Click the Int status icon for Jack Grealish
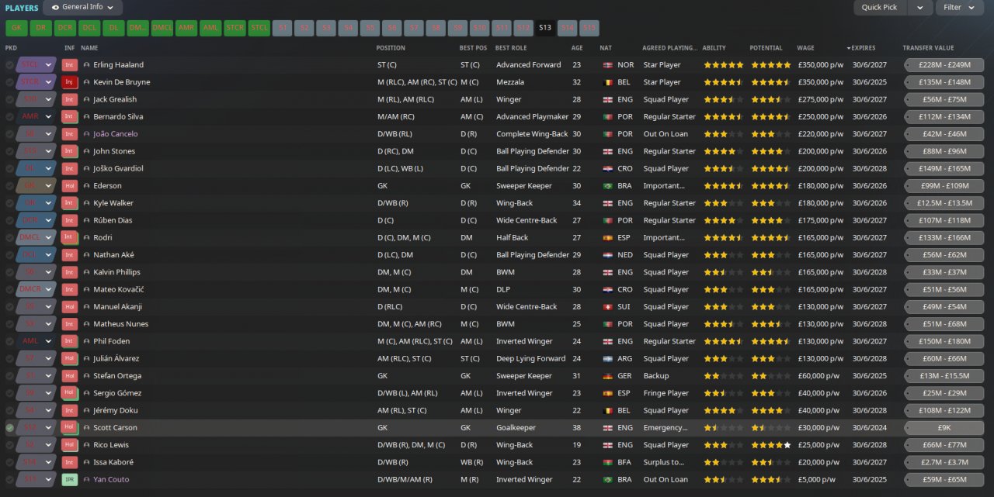 click(70, 99)
